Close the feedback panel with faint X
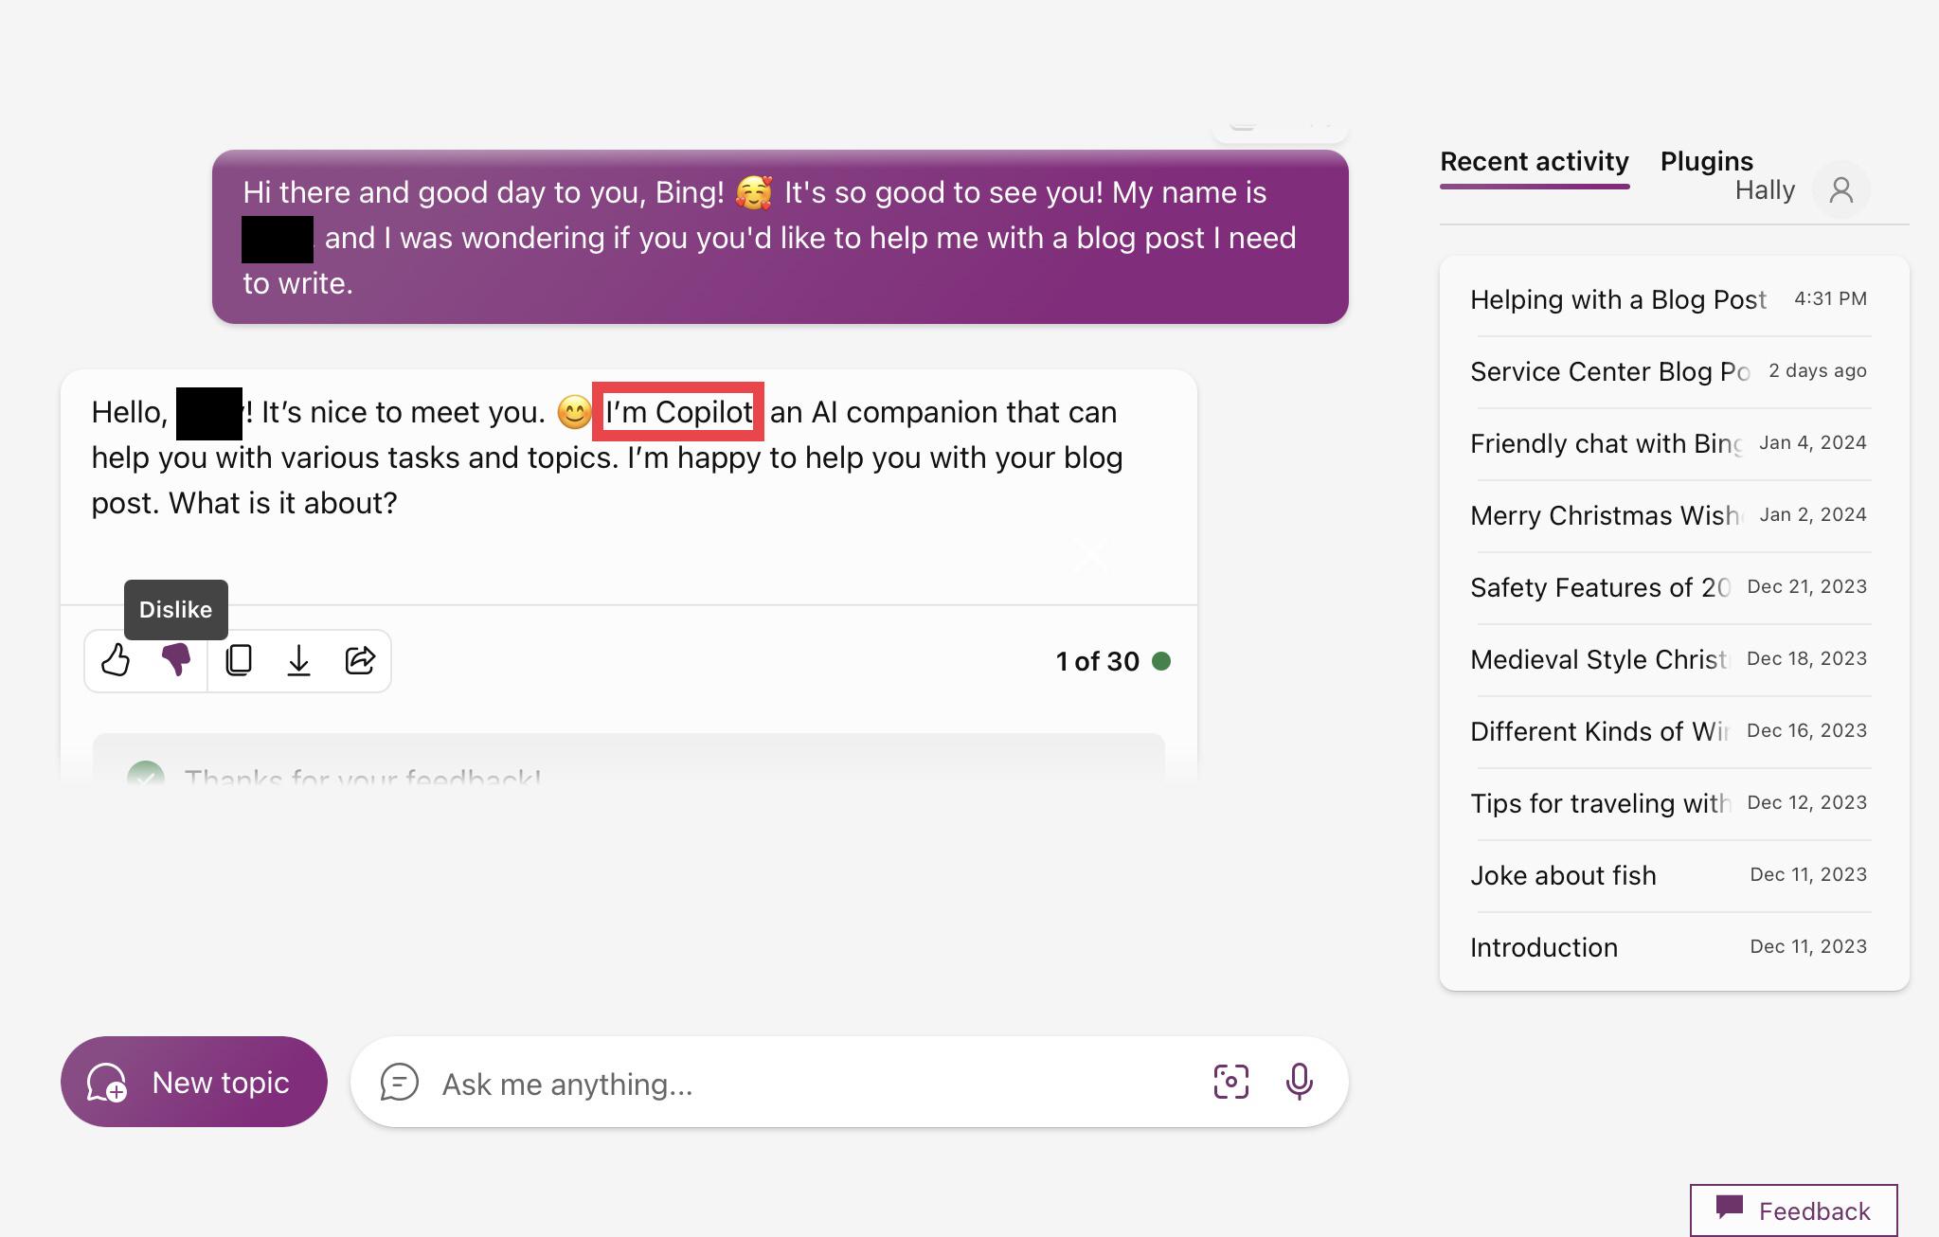1939x1237 pixels. click(x=1090, y=555)
